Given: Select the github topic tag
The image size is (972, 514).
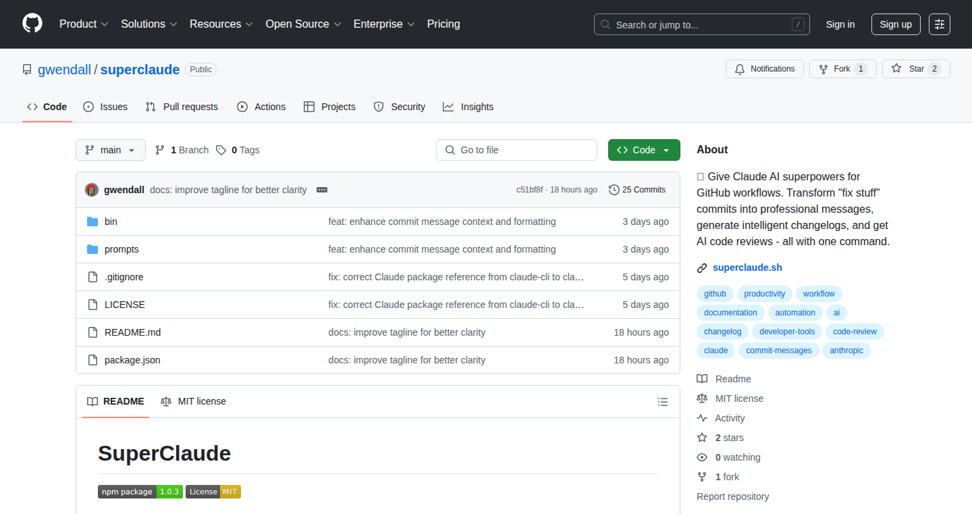Looking at the screenshot, I should tap(715, 294).
